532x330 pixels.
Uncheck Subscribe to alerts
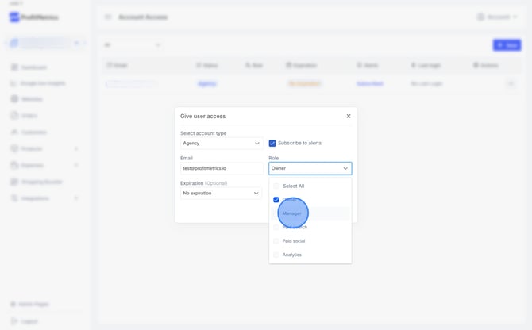(x=272, y=144)
